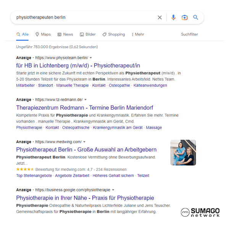Submit search using the blue magnifier icon

[195, 18]
